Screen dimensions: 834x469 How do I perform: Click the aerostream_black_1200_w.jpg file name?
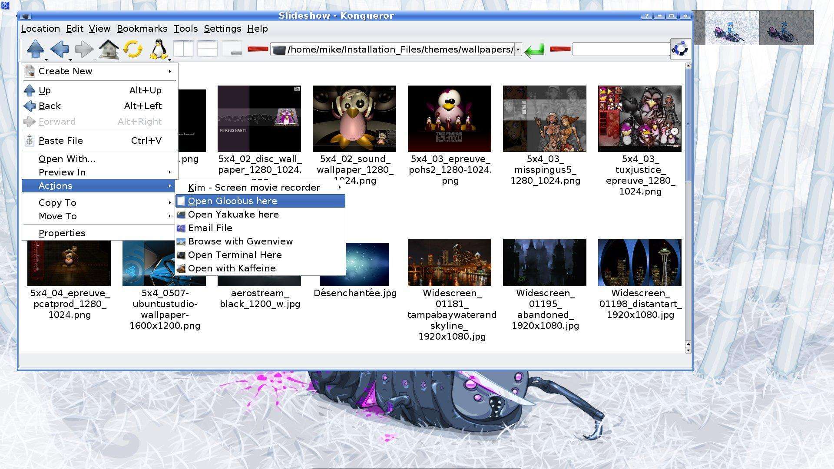pyautogui.click(x=260, y=299)
